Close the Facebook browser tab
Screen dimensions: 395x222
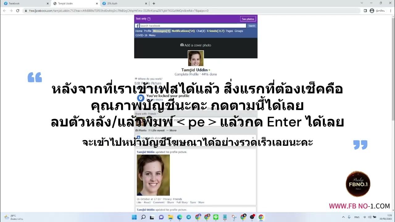point(48,3)
